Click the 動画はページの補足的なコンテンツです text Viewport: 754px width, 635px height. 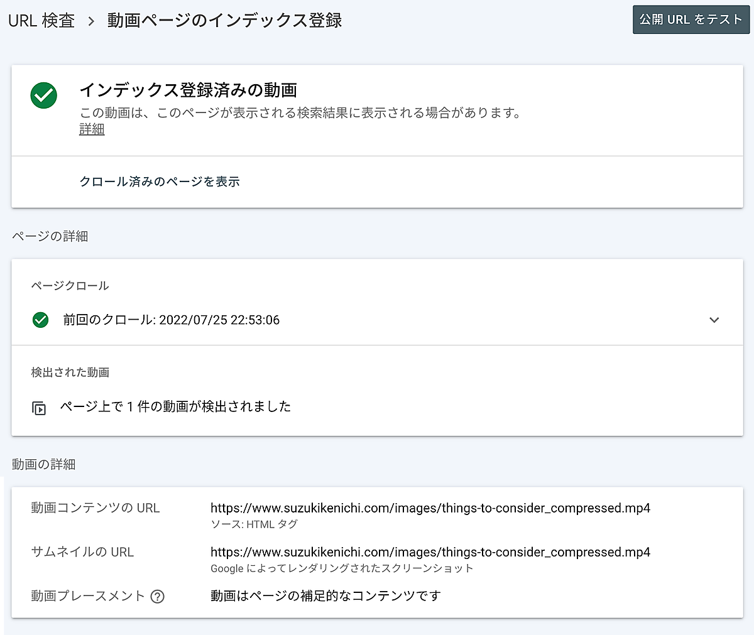[x=325, y=595]
